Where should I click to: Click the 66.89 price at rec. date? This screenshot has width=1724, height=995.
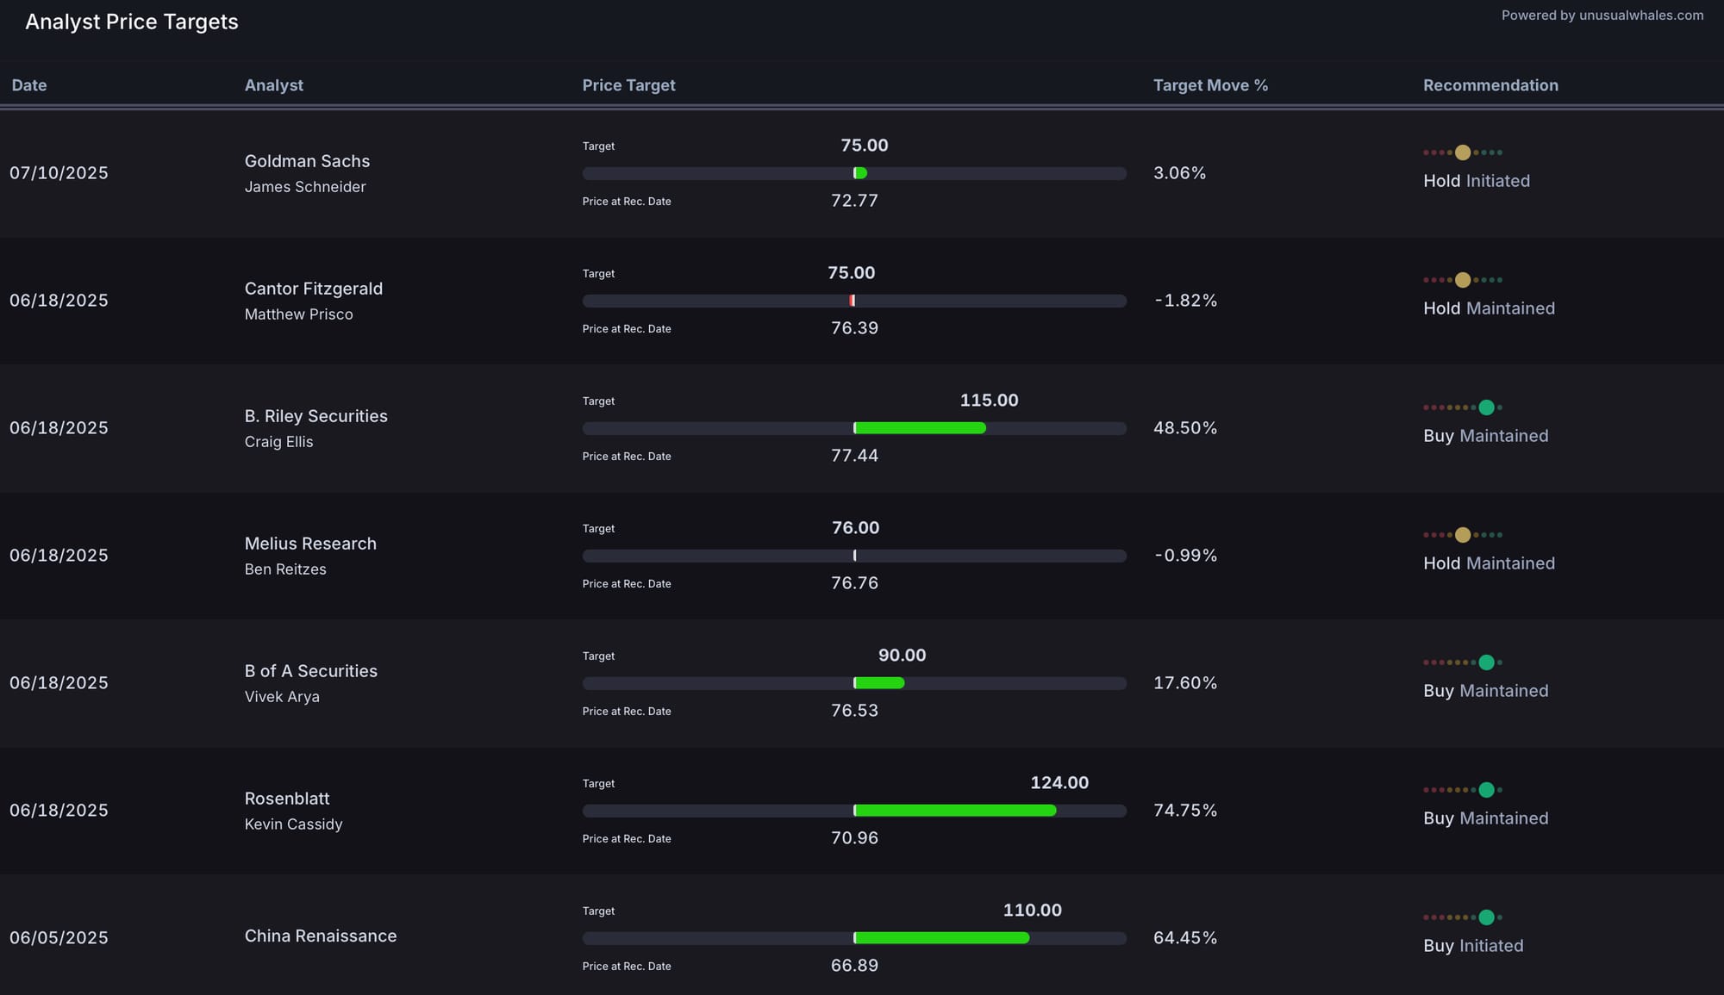pos(854,966)
